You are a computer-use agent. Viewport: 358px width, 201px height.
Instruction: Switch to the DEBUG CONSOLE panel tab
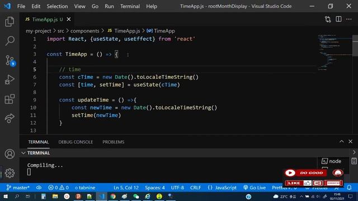[x=76, y=142]
